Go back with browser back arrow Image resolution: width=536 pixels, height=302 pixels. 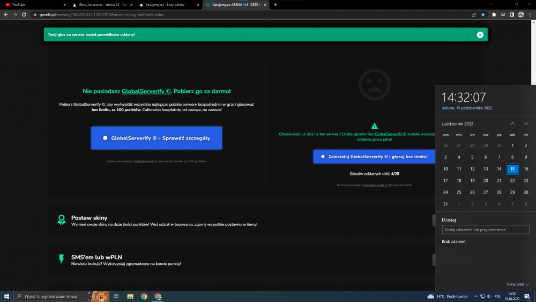(6, 14)
